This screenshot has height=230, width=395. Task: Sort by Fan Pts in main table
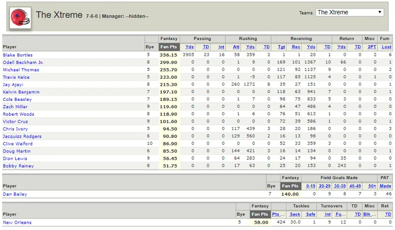click(x=168, y=46)
